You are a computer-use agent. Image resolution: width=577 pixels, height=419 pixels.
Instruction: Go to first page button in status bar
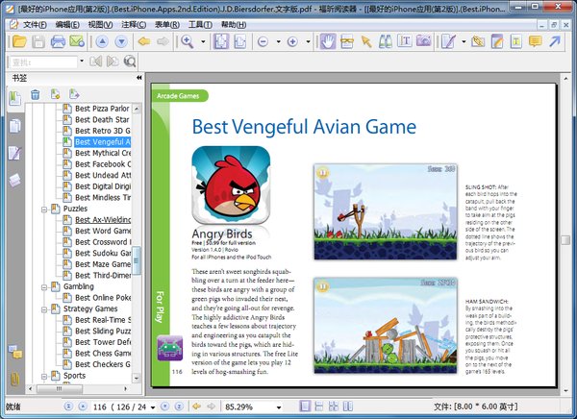coord(68,407)
